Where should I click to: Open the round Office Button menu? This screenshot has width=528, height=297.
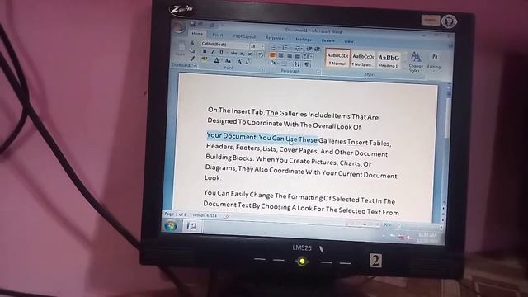(x=178, y=26)
